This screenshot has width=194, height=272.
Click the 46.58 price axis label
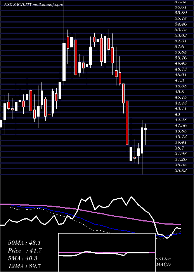pyautogui.click(x=181, y=86)
